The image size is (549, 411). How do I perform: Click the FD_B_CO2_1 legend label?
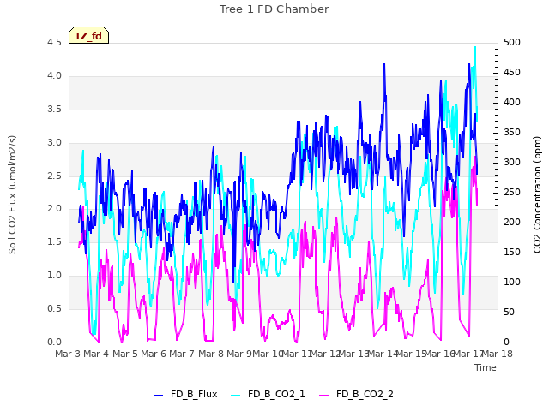click(276, 394)
